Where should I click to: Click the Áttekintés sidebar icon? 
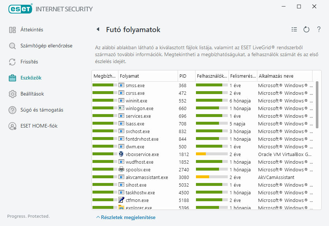[x=12, y=30]
